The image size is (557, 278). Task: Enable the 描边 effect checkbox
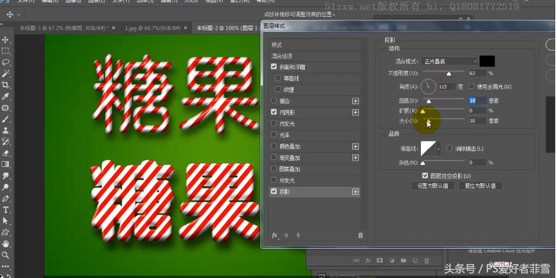click(x=273, y=101)
